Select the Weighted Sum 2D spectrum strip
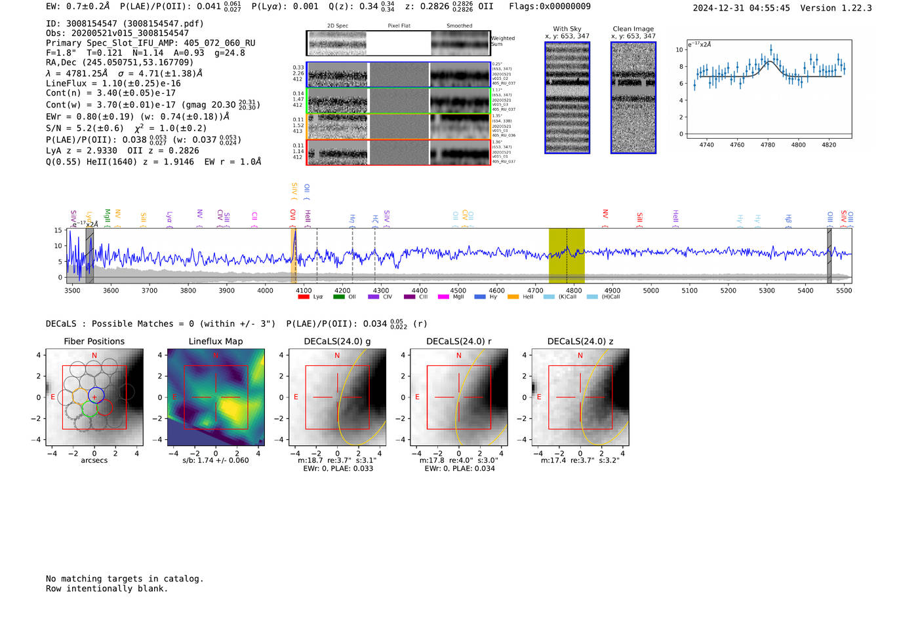Screen dimensions: 918x624 tap(398, 43)
